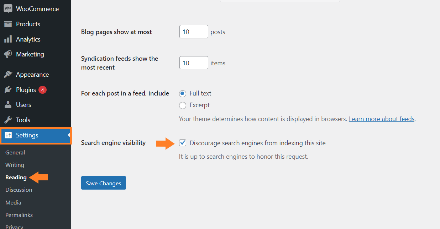Select the Full text radio option
The width and height of the screenshot is (440, 229).
[183, 93]
